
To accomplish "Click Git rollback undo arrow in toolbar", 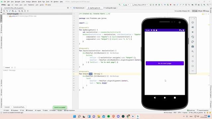I will pyautogui.click(x=189, y=5).
